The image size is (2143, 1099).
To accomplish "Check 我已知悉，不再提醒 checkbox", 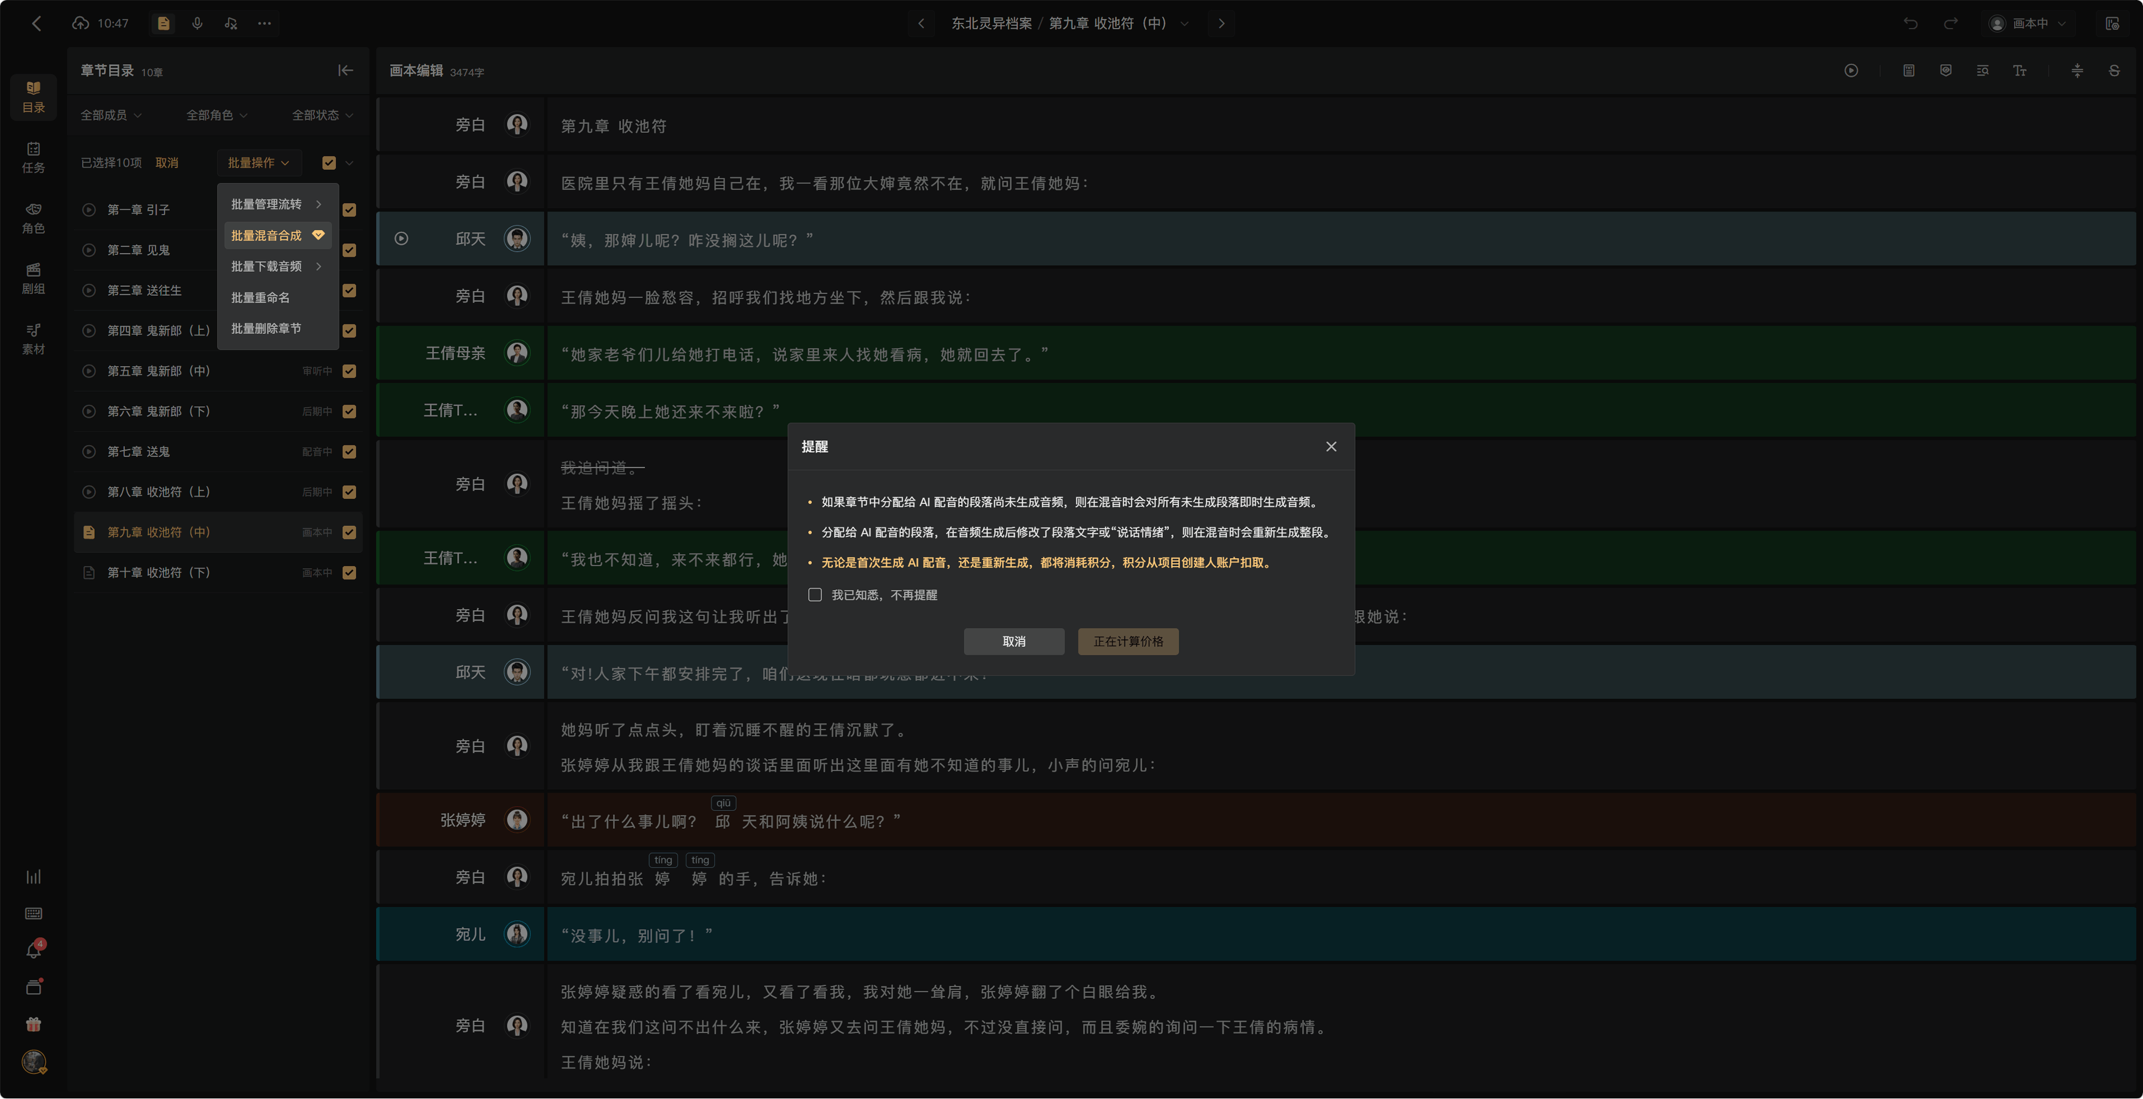I will pos(815,595).
